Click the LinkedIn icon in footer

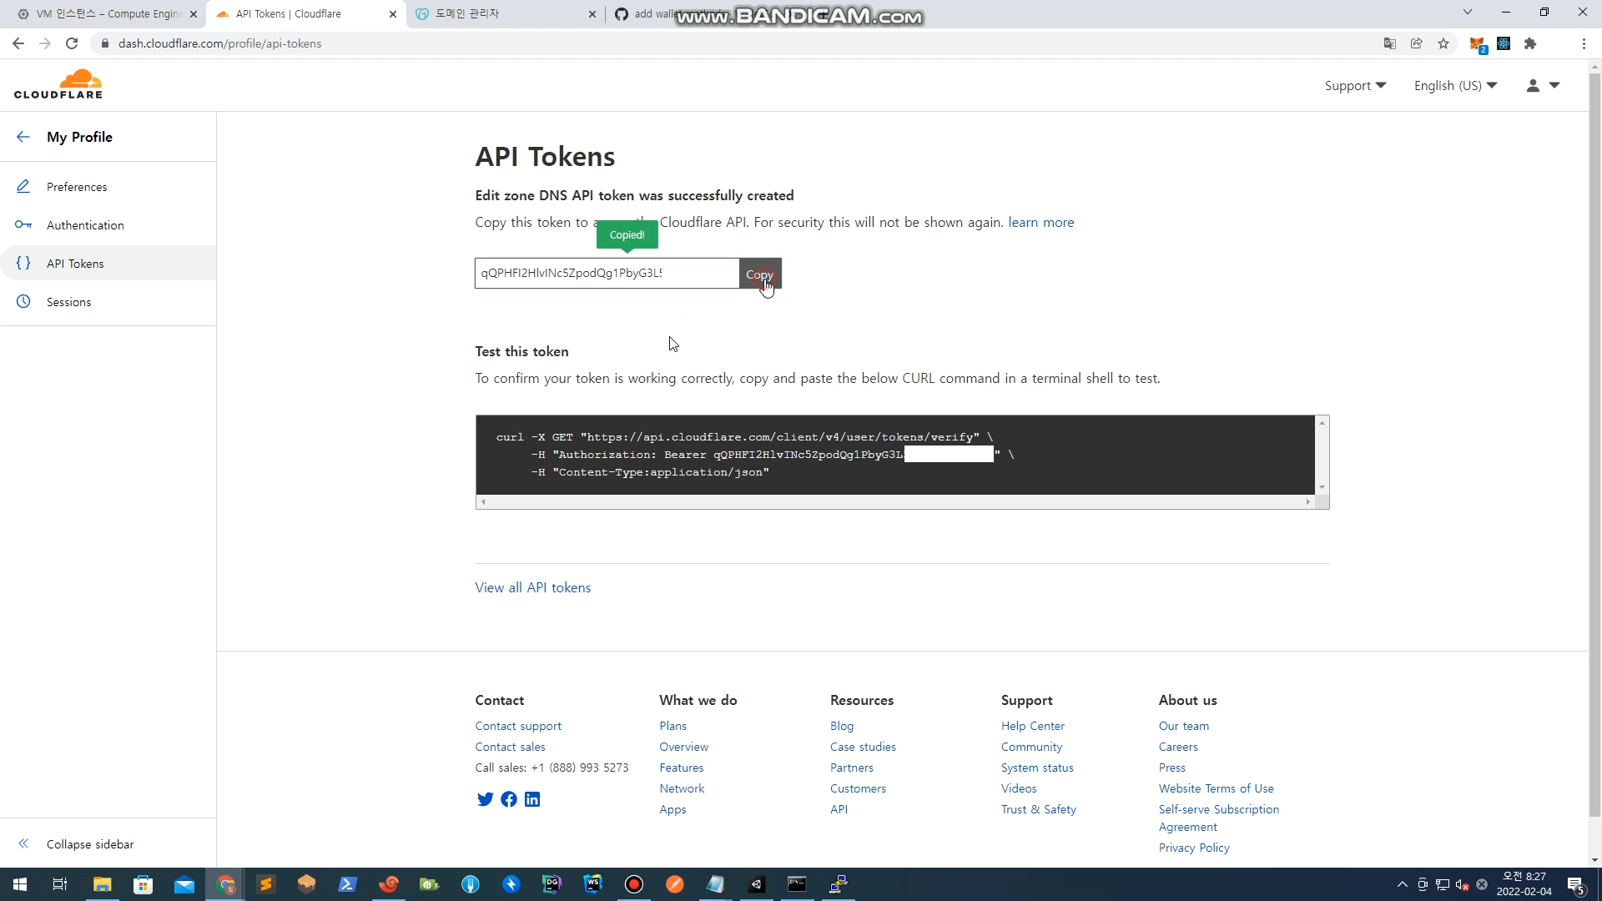[532, 799]
